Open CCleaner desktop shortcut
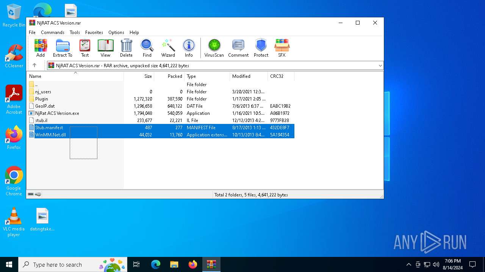Screen dimensions: 485x272 (14, 56)
